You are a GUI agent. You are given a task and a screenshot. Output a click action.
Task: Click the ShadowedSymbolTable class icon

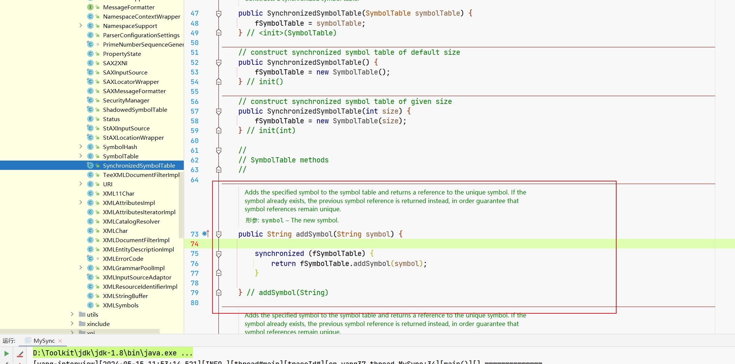click(x=90, y=110)
